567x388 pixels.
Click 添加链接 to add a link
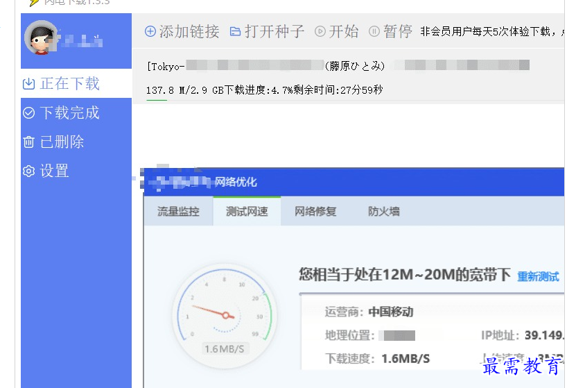182,31
